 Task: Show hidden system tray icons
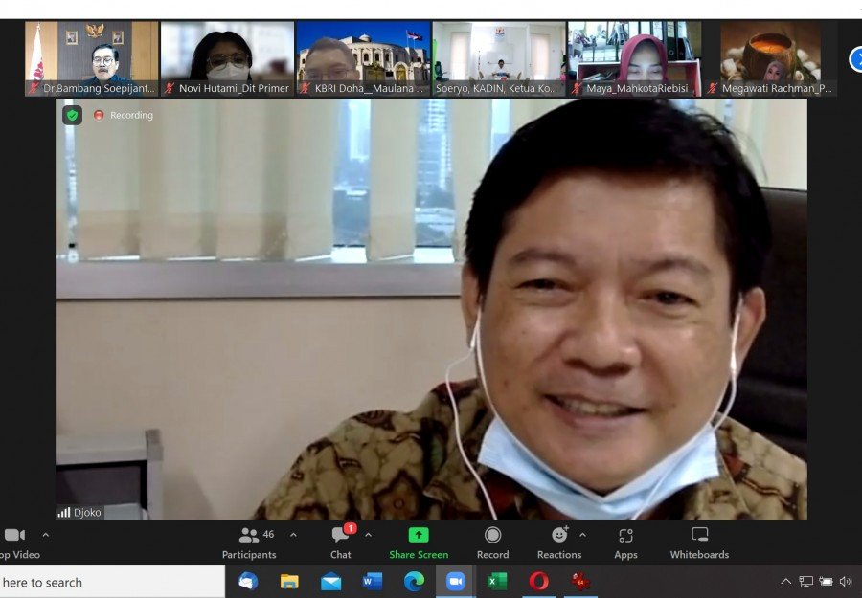[786, 581]
